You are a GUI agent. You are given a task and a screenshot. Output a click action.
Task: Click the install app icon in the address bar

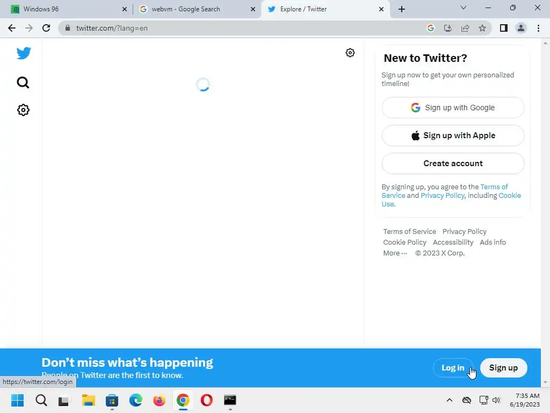(x=447, y=28)
